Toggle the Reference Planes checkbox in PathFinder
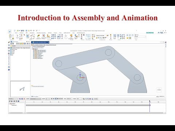The width and height of the screenshot is (175, 131). 34,48
